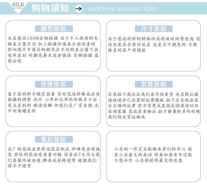Click the SILK SLIDING logo
The height and width of the screenshot is (189, 207).
18,6
